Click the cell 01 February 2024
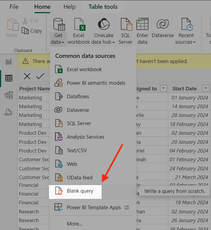Image resolution: width=211 pixels, height=230 pixels. point(189,159)
